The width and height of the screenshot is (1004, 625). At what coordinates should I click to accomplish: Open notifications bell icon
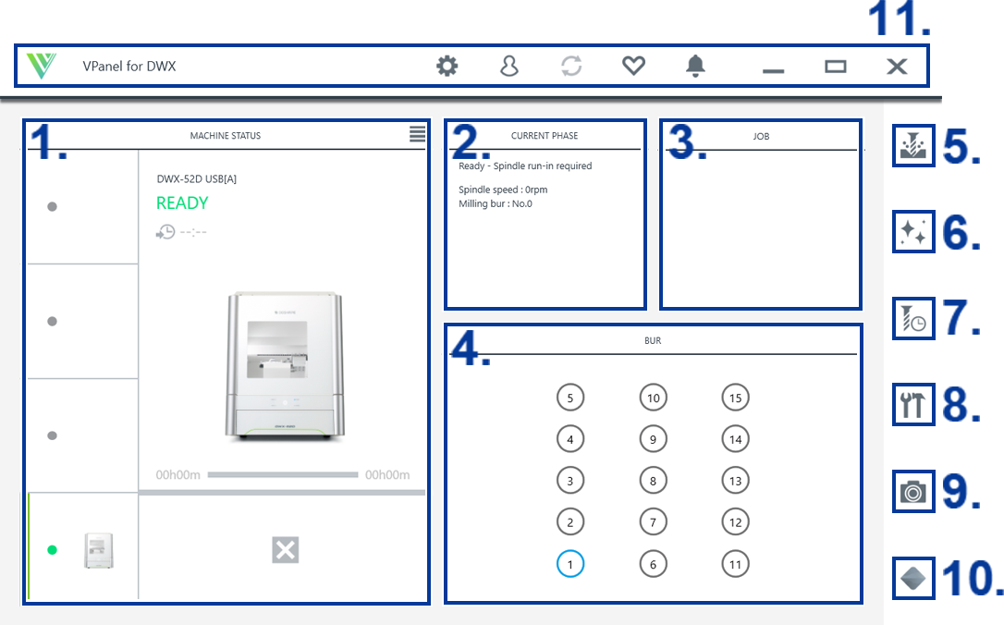point(695,66)
